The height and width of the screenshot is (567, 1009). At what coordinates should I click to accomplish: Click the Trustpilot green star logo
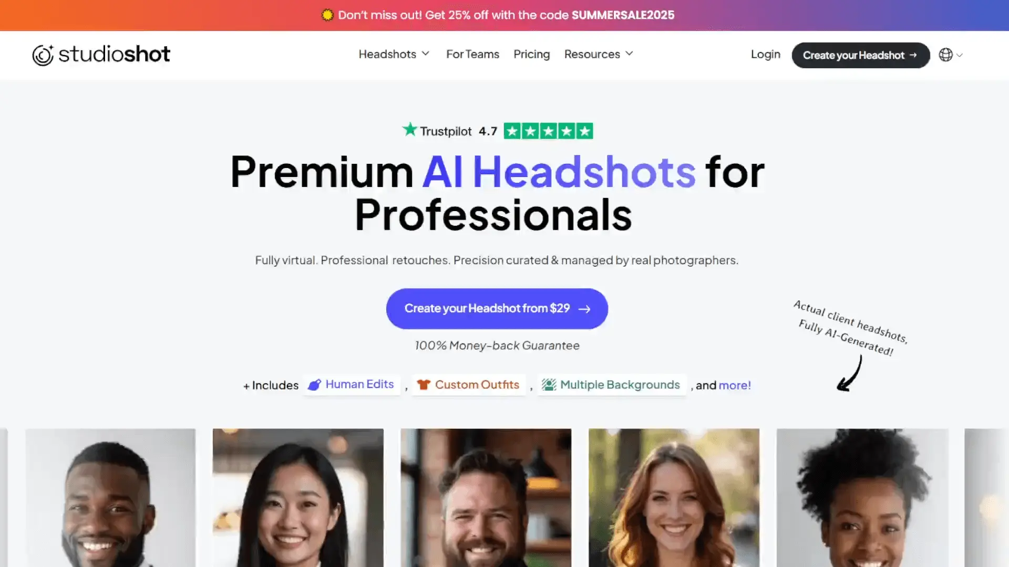(x=410, y=130)
